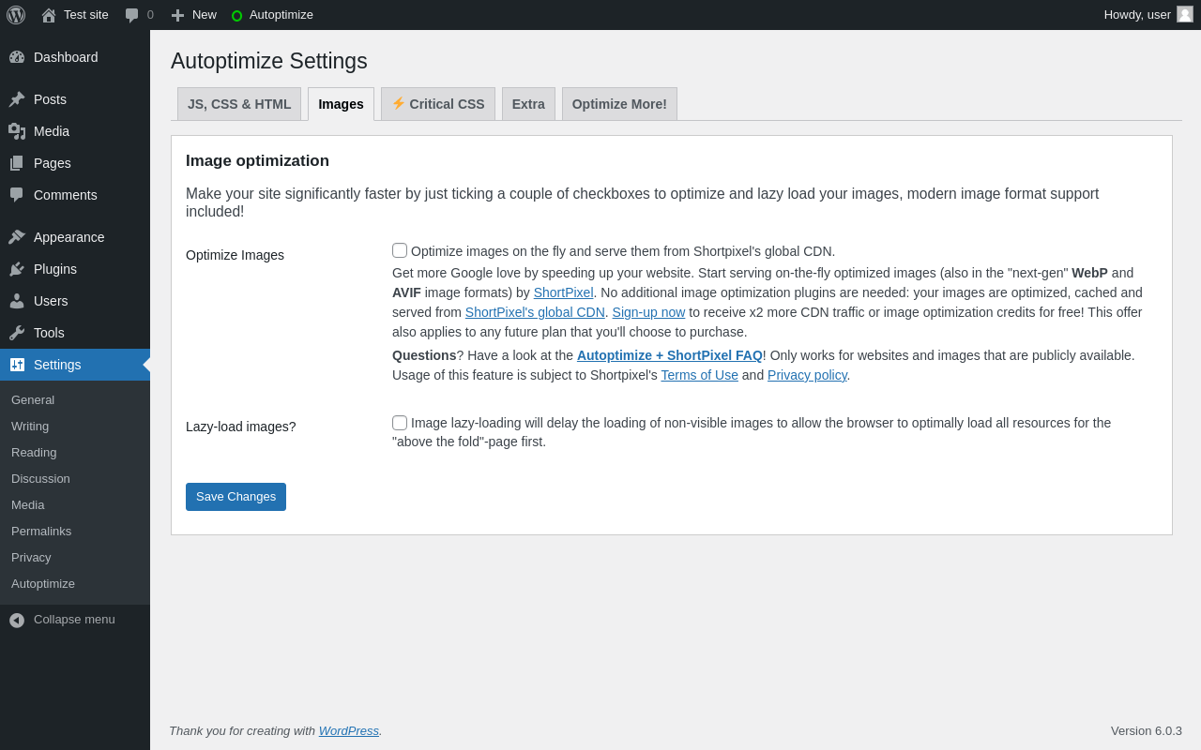
Task: Expand the Appearance sidebar menu
Action: [x=68, y=237]
